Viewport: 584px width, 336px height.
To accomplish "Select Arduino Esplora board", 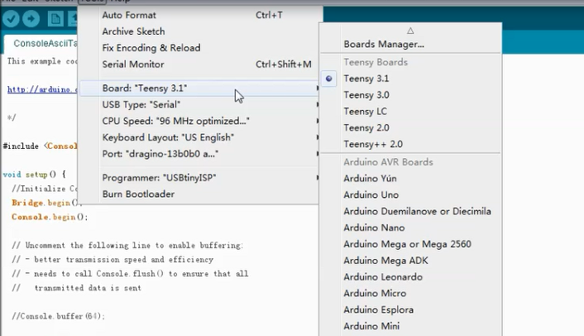I will tap(410, 310).
